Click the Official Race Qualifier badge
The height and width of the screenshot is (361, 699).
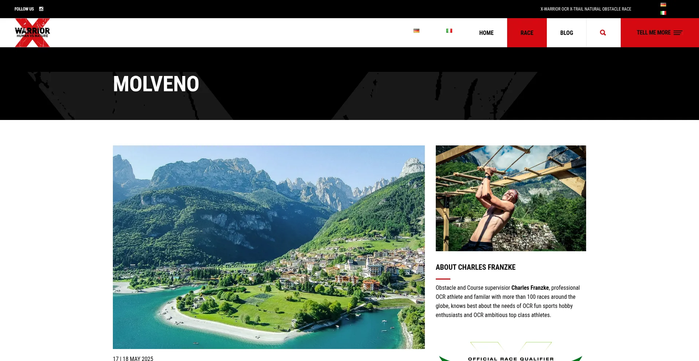[x=511, y=351]
